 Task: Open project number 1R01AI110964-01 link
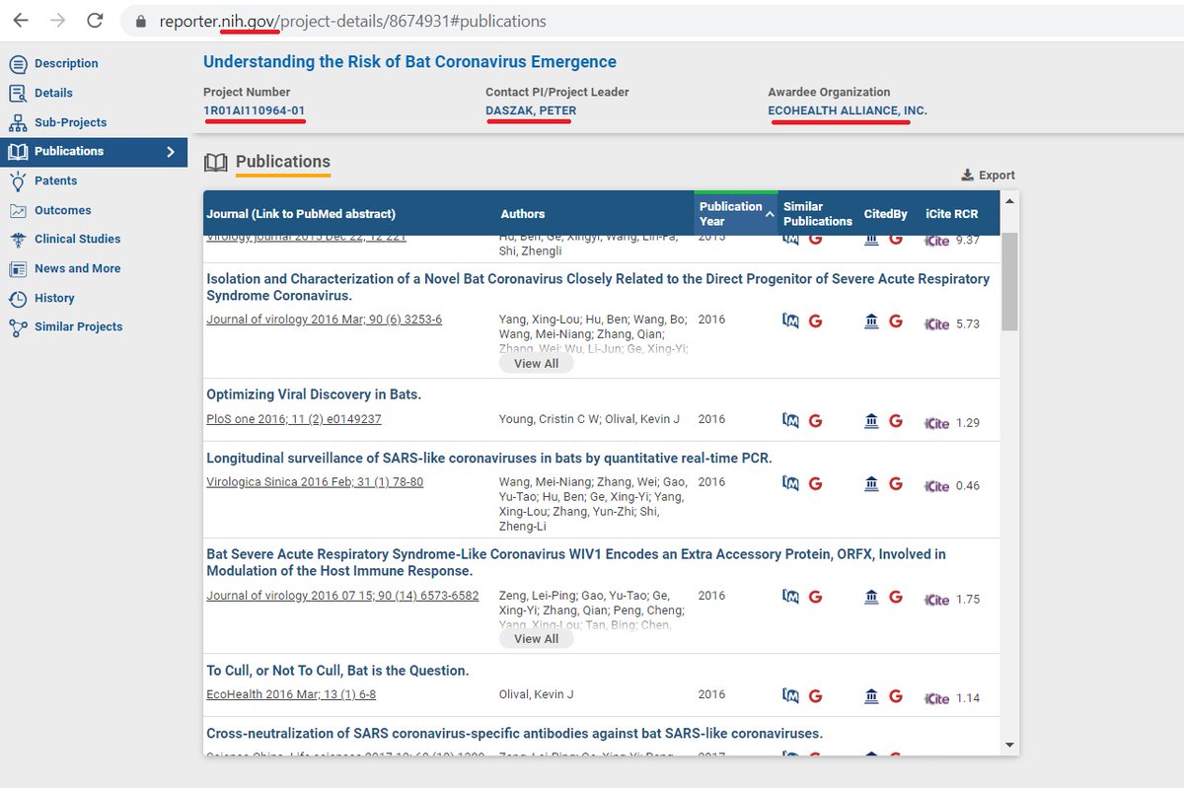click(254, 110)
